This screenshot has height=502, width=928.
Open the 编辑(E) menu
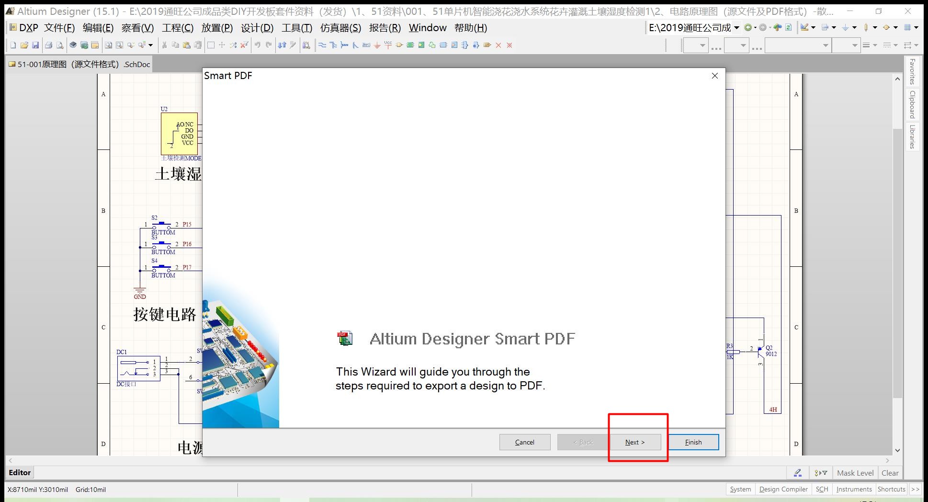click(98, 28)
